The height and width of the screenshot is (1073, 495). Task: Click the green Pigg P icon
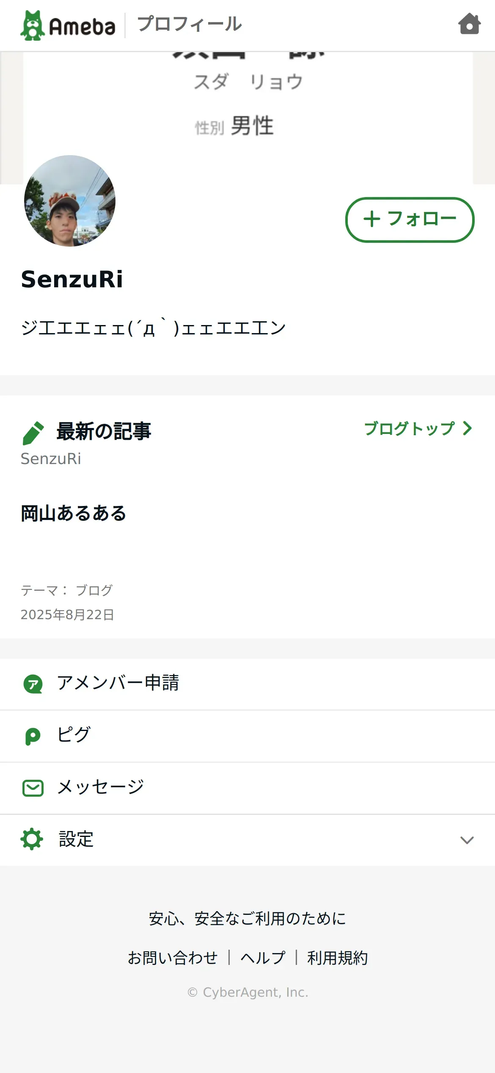(33, 736)
